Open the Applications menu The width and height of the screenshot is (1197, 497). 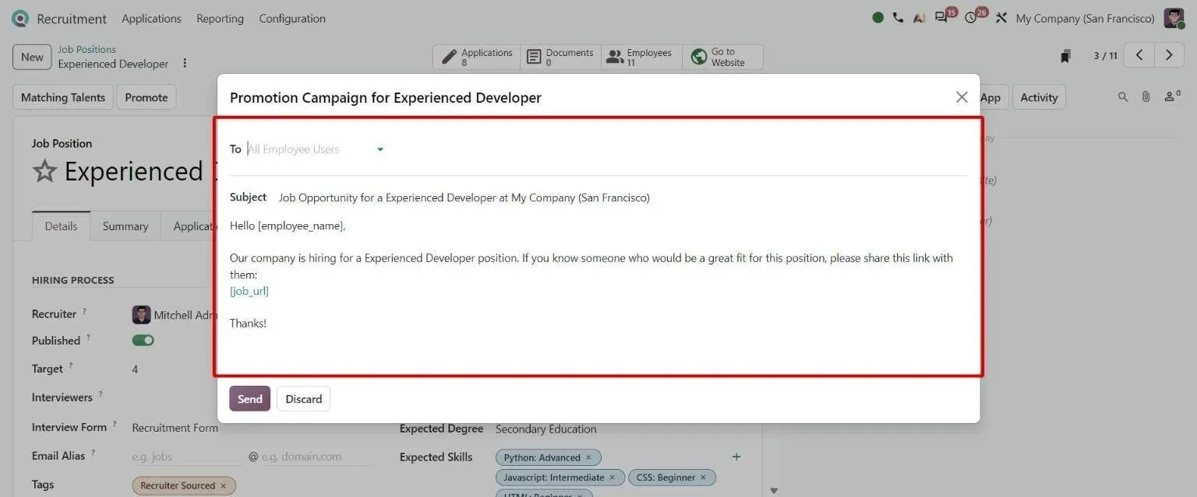[151, 19]
